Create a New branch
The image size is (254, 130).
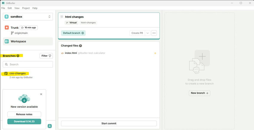[x=200, y=93]
